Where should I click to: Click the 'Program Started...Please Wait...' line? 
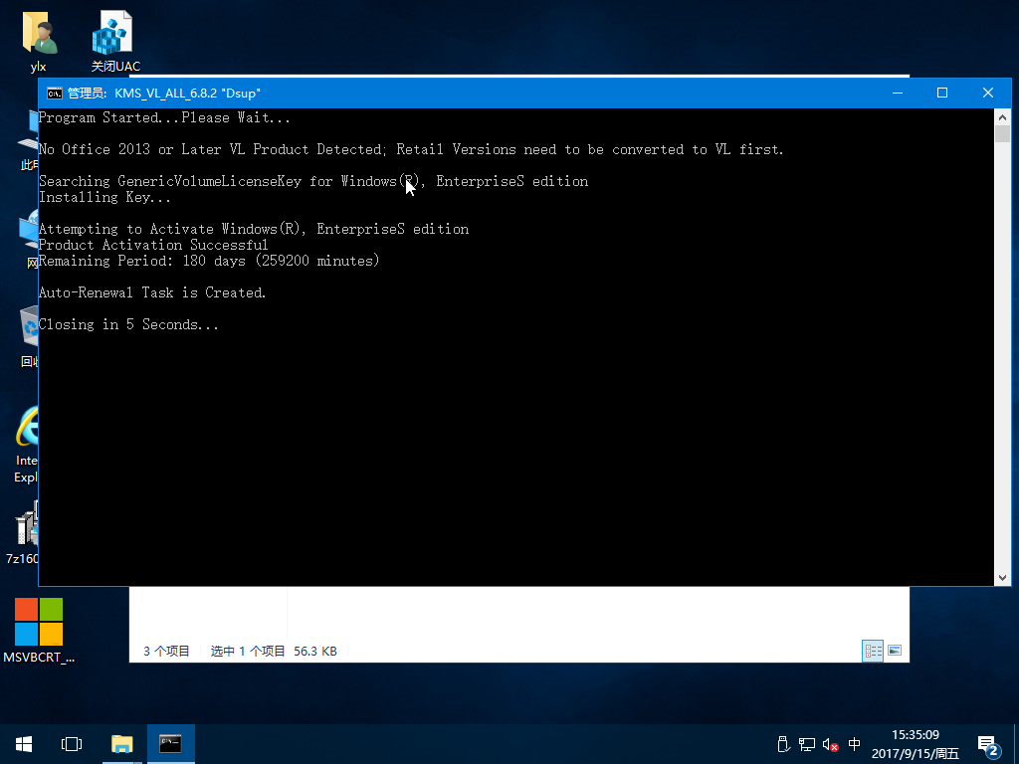click(x=164, y=117)
